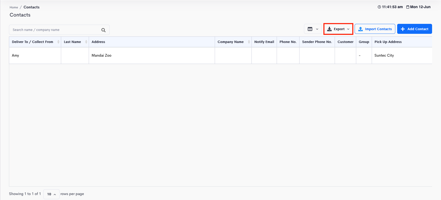Click the Contacts breadcrumb
Screen dimensions: 441x200
pos(31,7)
